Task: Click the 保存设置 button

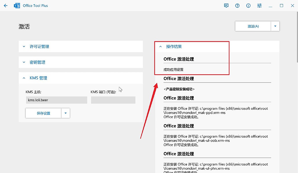Action: pos(43,113)
